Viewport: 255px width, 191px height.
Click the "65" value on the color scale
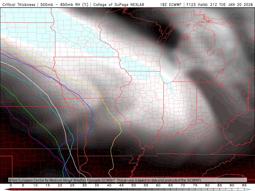click(x=171, y=185)
